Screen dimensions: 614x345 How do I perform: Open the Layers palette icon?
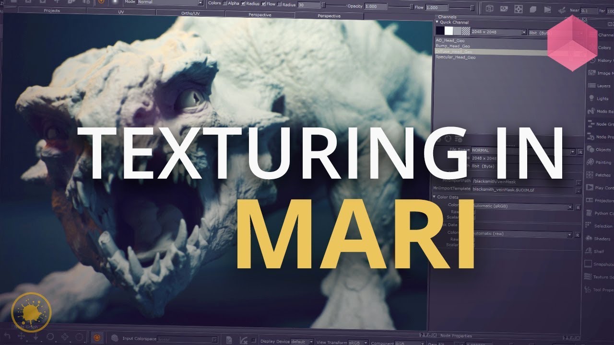click(x=592, y=86)
